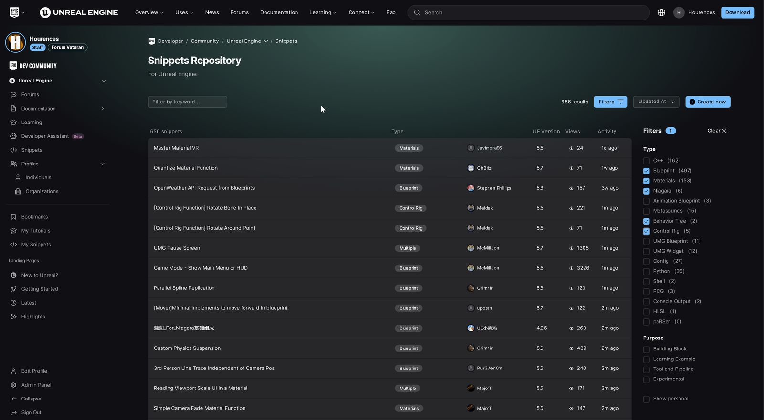The image size is (764, 420).
Task: Click the Admin Panel gear icon
Action: (x=13, y=385)
